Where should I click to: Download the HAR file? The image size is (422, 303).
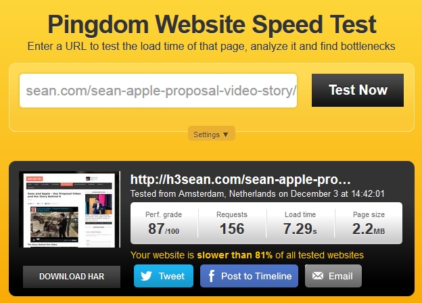point(72,277)
